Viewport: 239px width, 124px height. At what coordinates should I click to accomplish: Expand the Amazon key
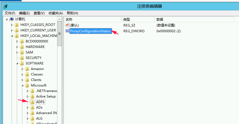[22, 69]
